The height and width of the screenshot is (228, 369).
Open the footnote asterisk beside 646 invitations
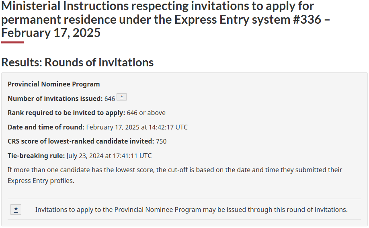(x=121, y=97)
